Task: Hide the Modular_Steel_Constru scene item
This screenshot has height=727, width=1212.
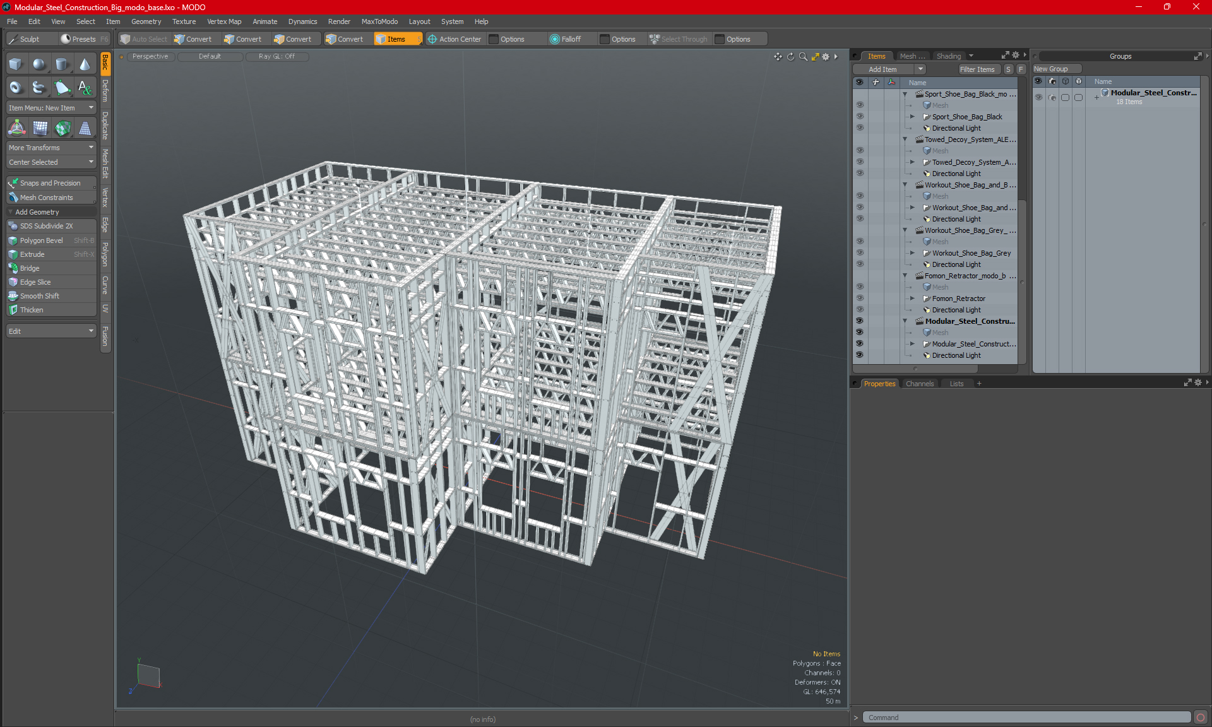Action: (859, 321)
